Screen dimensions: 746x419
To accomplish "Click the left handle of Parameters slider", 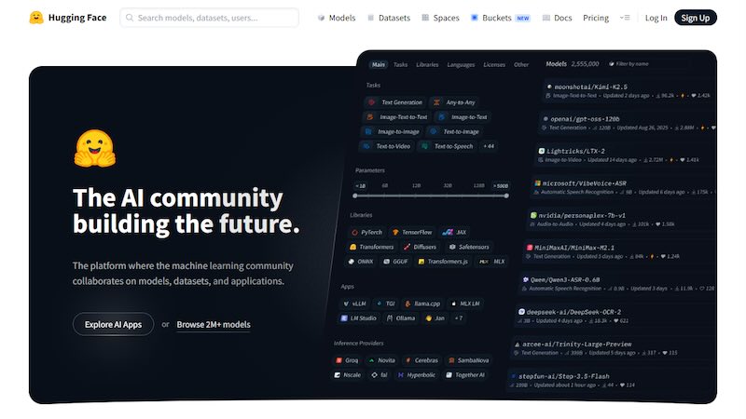I will coord(355,196).
